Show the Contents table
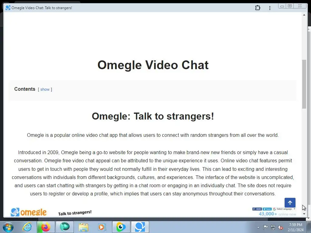The height and width of the screenshot is (233, 311). (x=45, y=89)
